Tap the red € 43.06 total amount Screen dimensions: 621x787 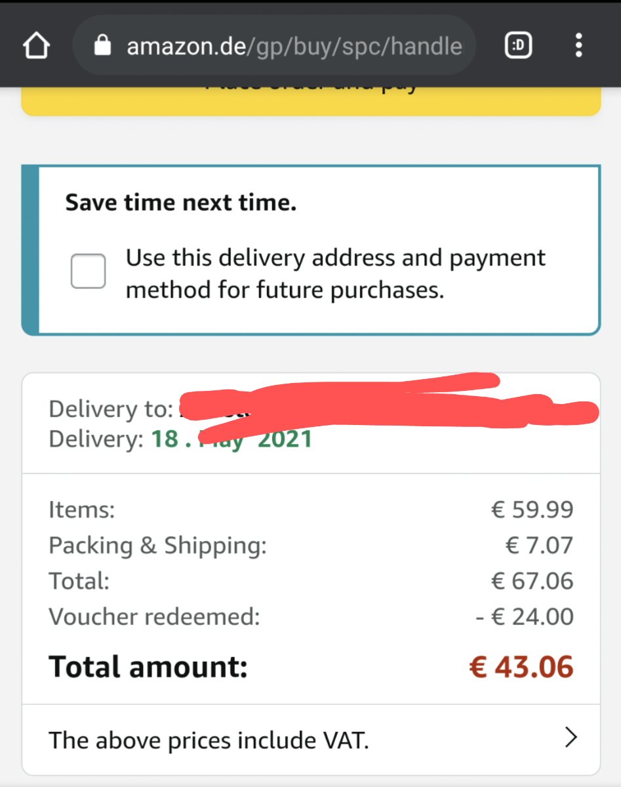521,667
